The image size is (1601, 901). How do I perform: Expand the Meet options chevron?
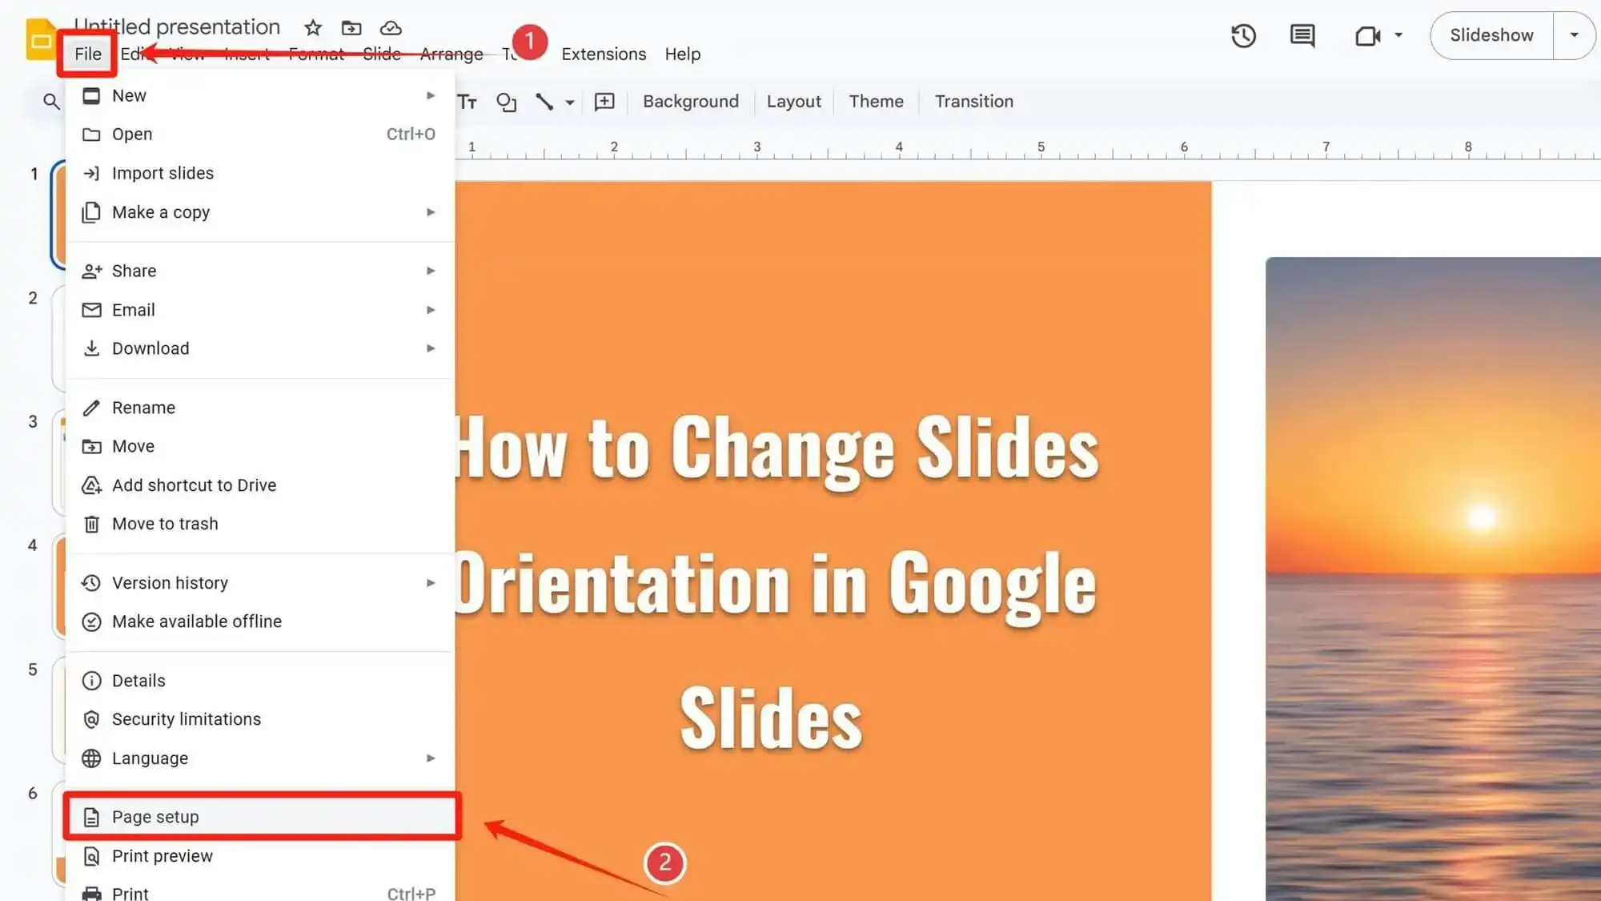1397,36
